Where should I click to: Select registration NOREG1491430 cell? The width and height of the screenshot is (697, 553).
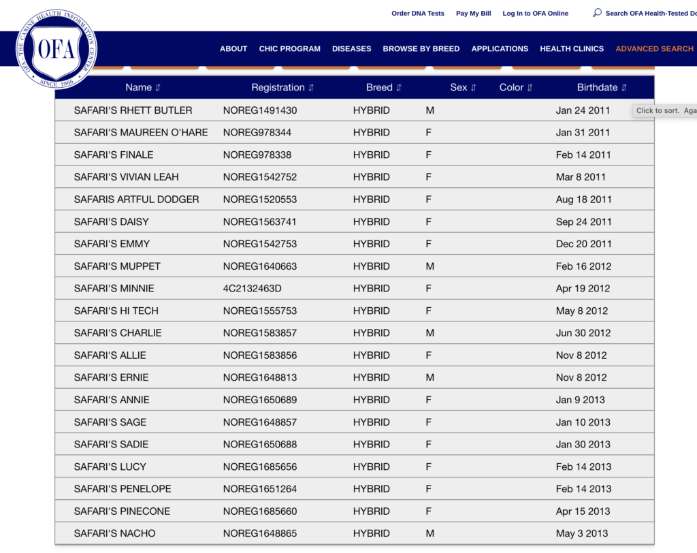click(x=259, y=110)
